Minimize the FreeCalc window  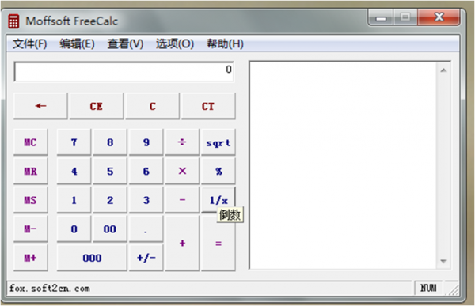click(381, 17)
